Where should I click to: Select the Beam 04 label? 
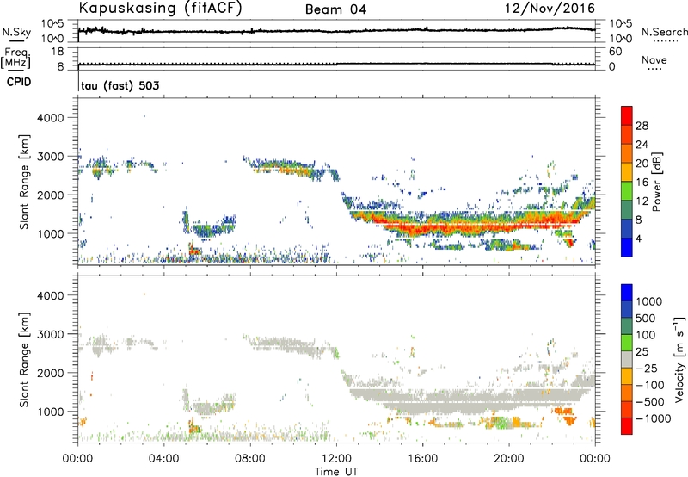coord(335,9)
